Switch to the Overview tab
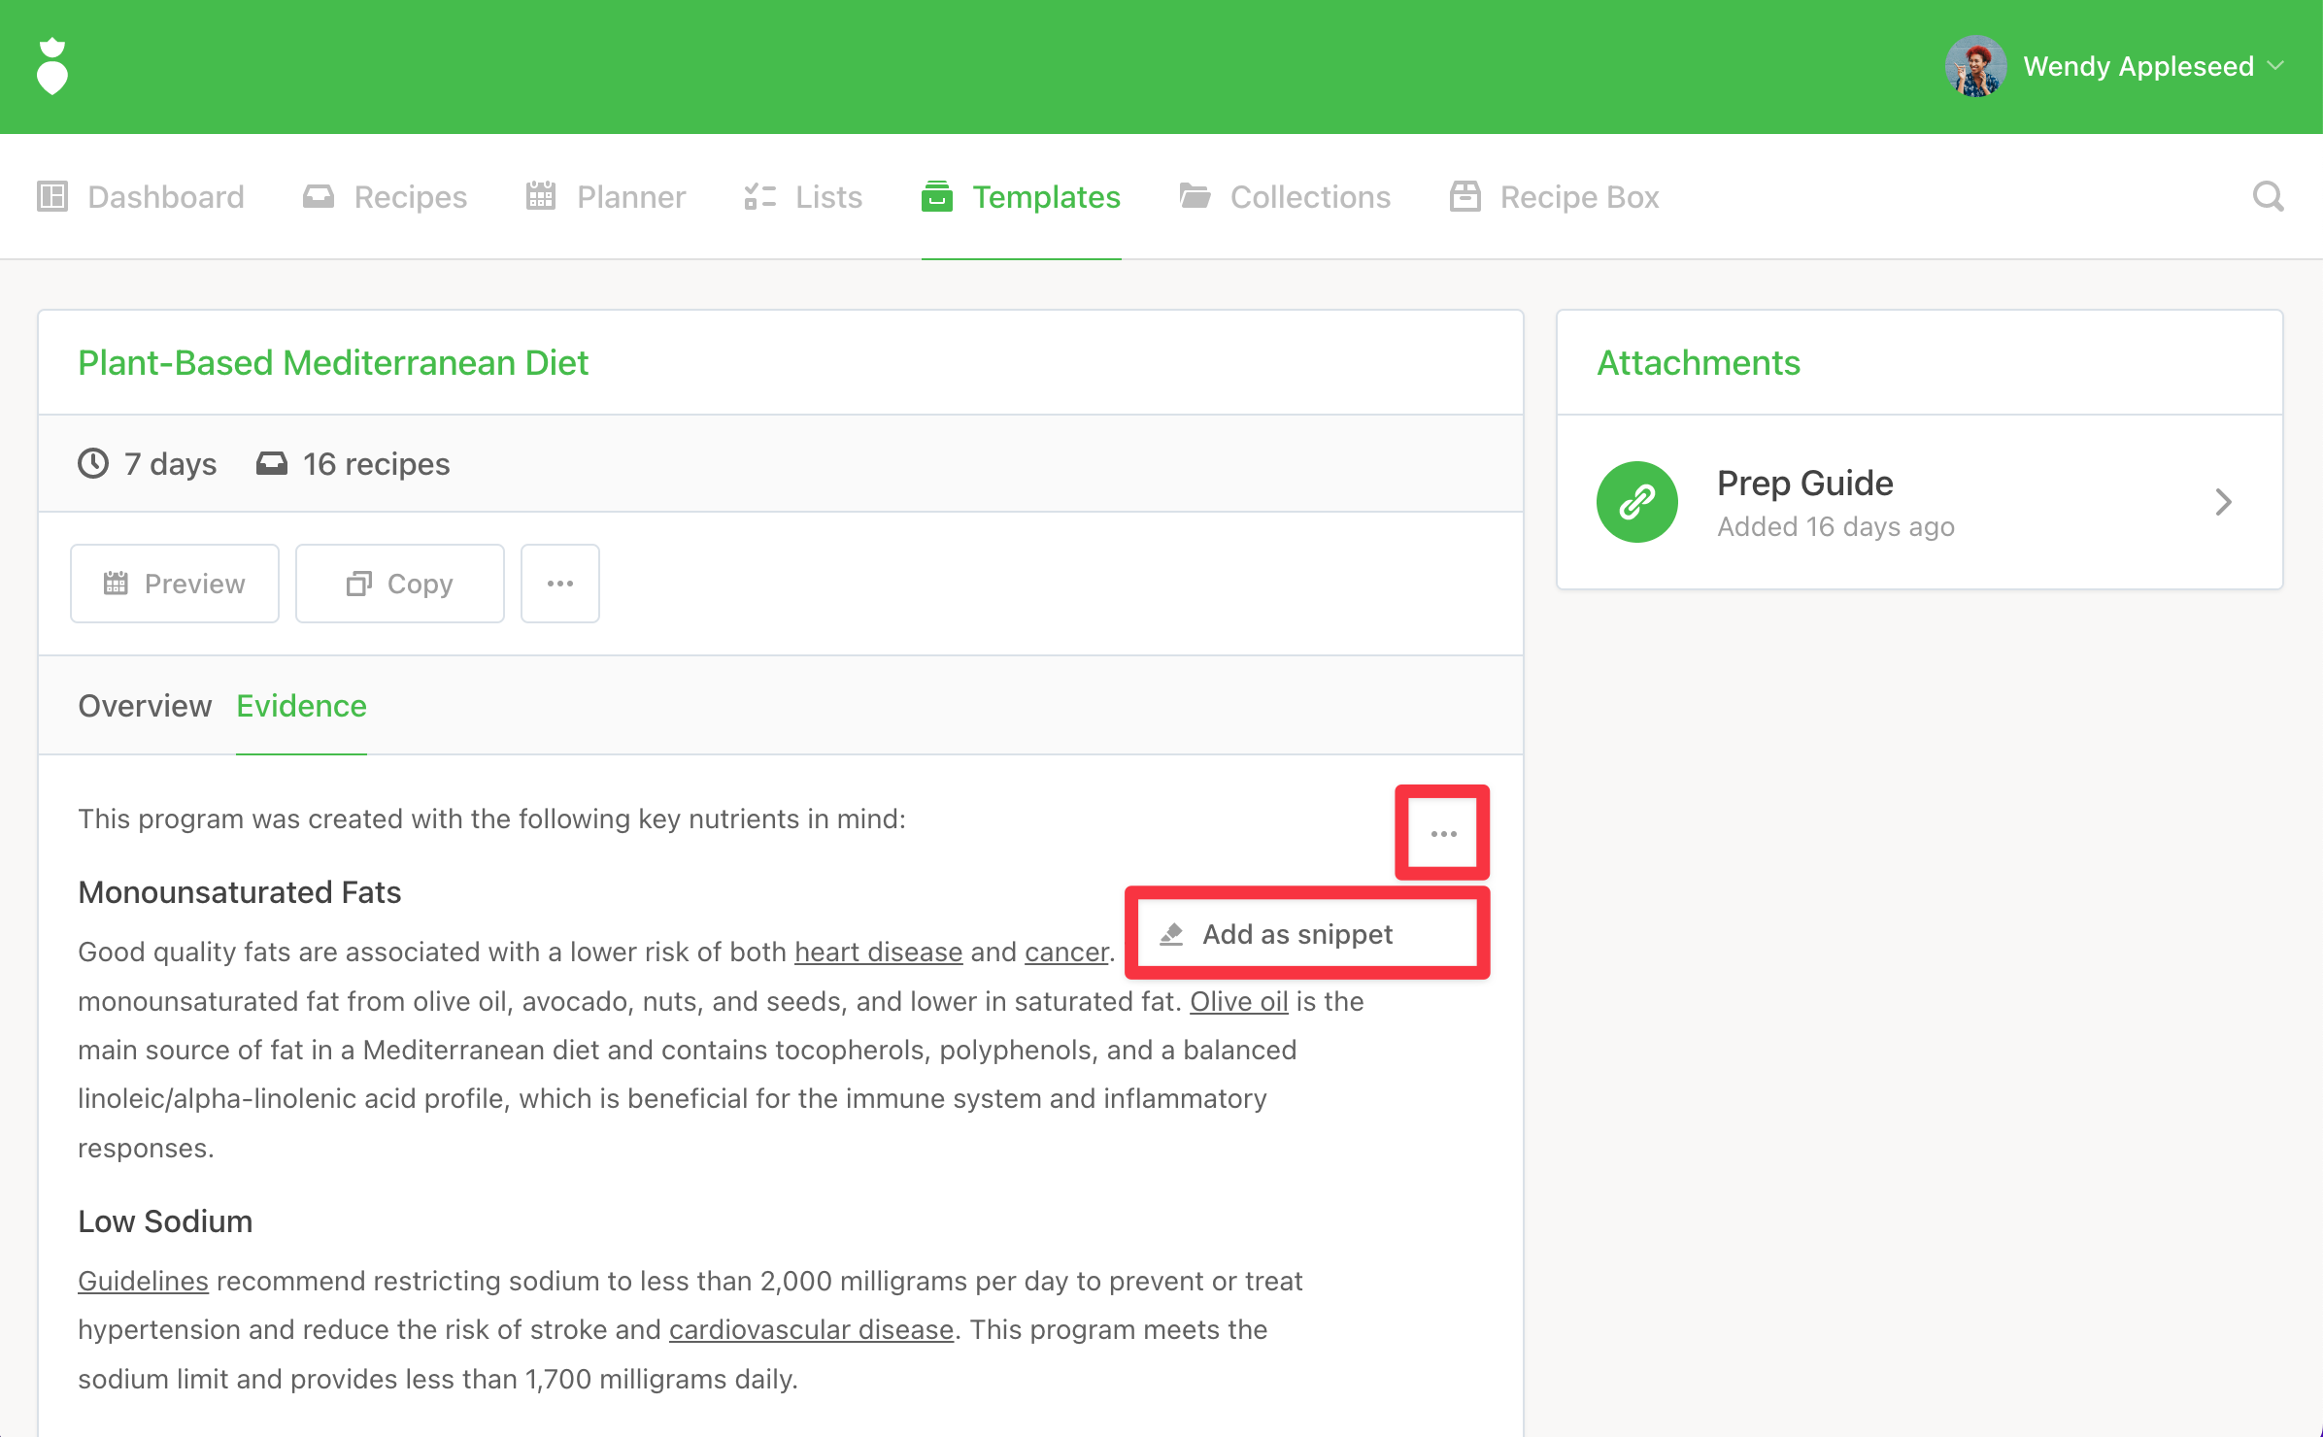This screenshot has width=2323, height=1437. coord(145,706)
